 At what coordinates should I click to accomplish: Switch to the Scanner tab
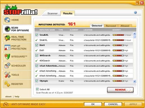coord(53,13)
